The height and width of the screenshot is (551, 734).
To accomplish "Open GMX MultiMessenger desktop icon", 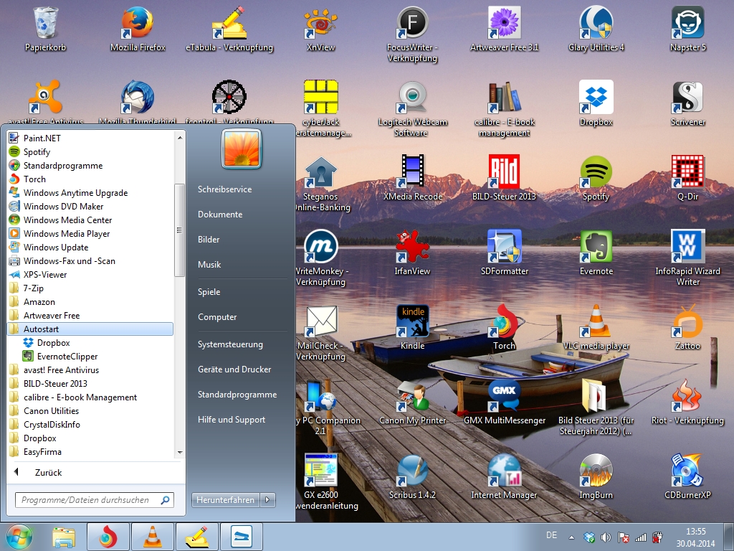I will (x=504, y=402).
